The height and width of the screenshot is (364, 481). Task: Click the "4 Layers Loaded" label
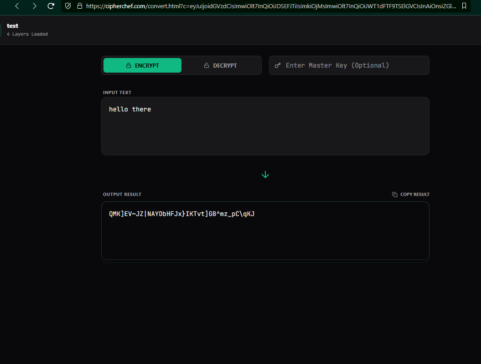click(27, 34)
